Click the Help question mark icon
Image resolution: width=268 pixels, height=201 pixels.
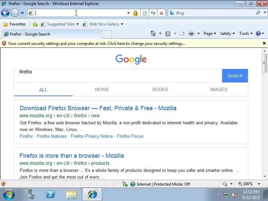pyautogui.click(x=258, y=33)
